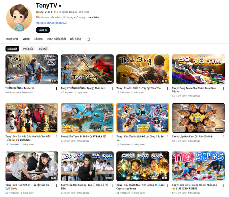Open title THÁNH GIÓNG - Trailer 3
Viewport: 229px width, 197px height.
coord(20,88)
